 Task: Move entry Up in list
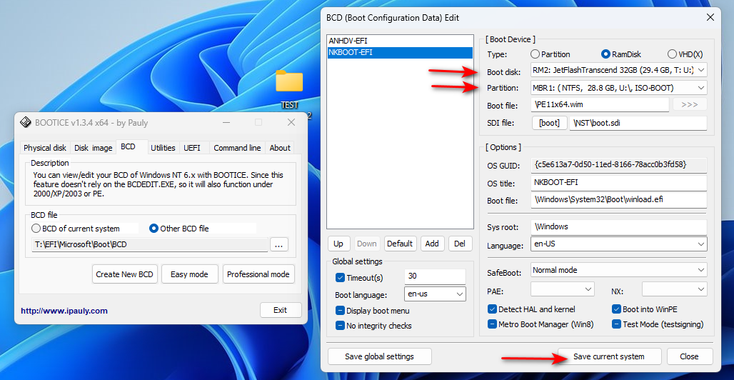(x=338, y=244)
